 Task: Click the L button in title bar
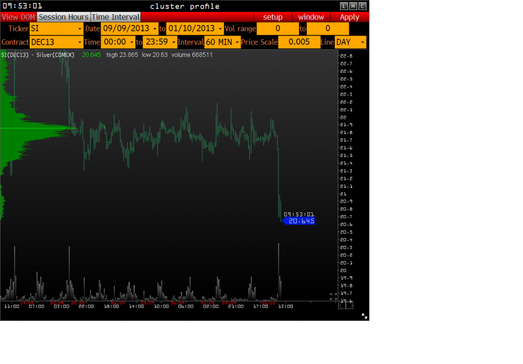click(344, 6)
